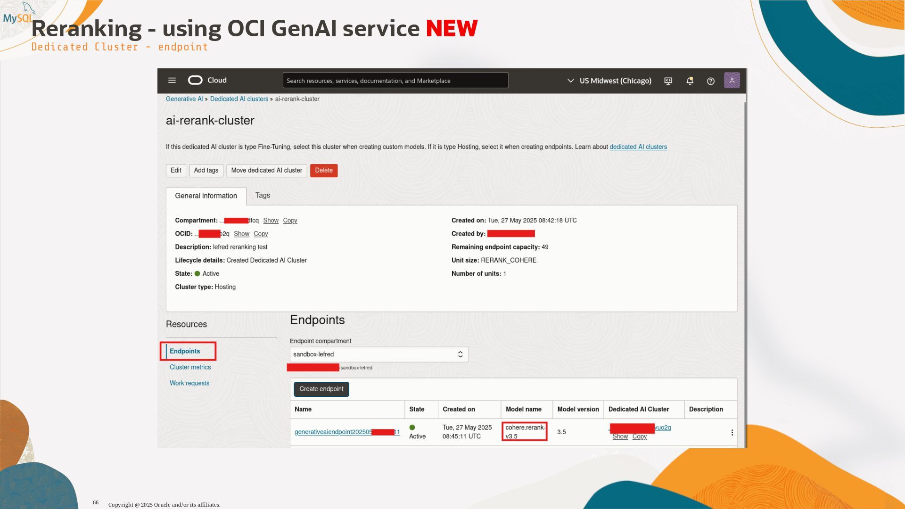Open Work requests in Resources
The width and height of the screenshot is (905, 509).
[189, 383]
